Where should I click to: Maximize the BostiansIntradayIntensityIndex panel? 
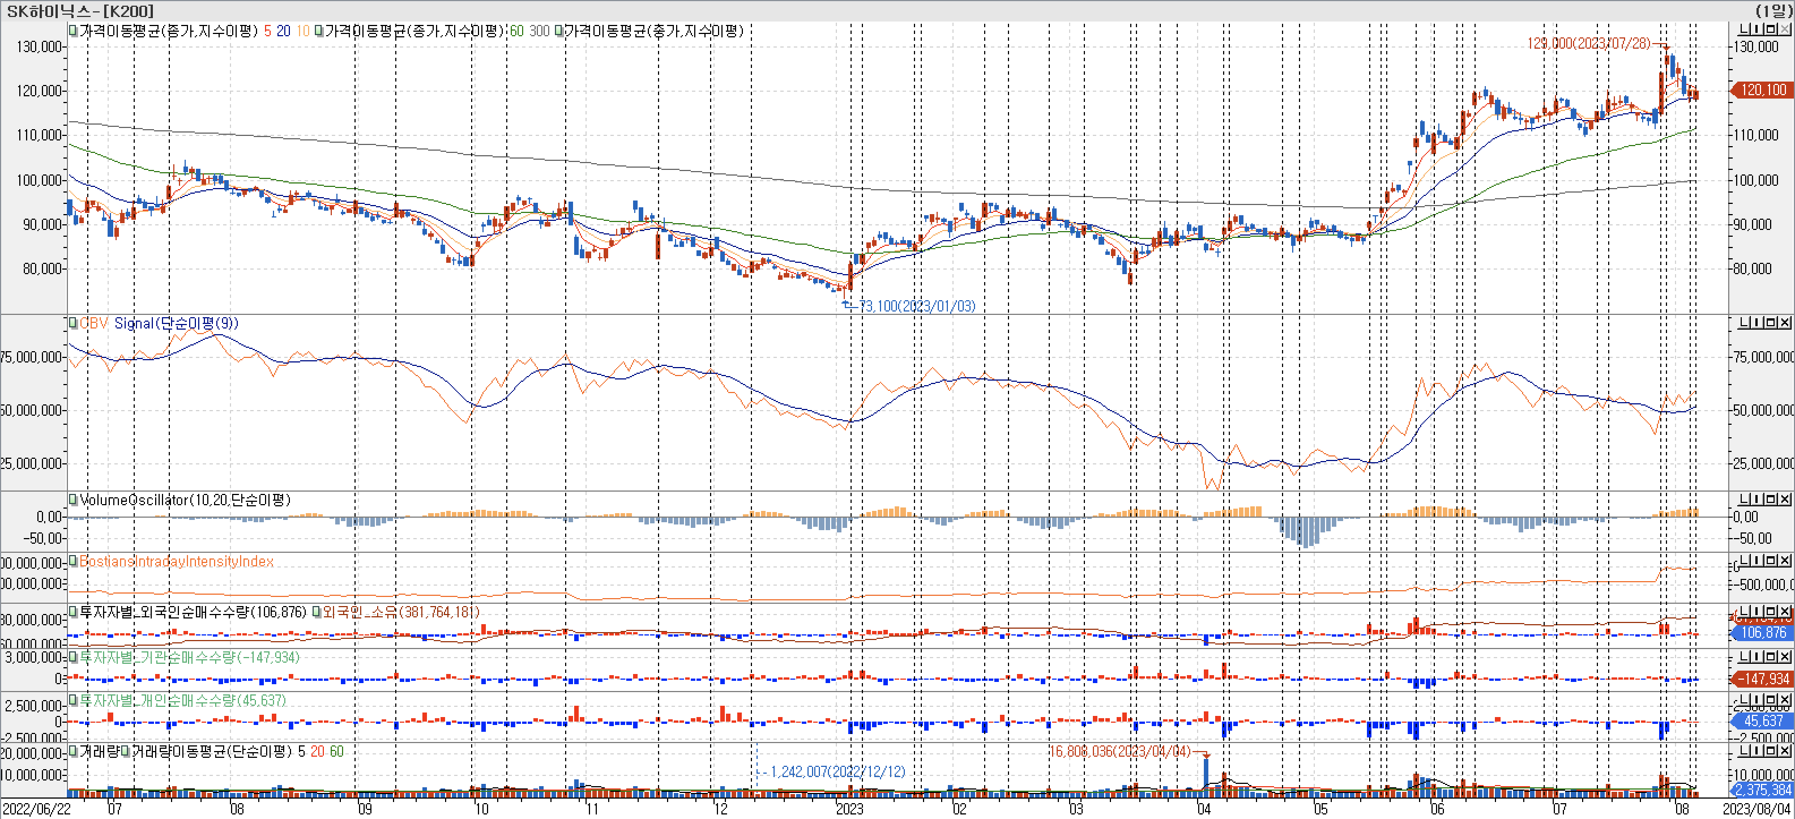pos(1771,560)
